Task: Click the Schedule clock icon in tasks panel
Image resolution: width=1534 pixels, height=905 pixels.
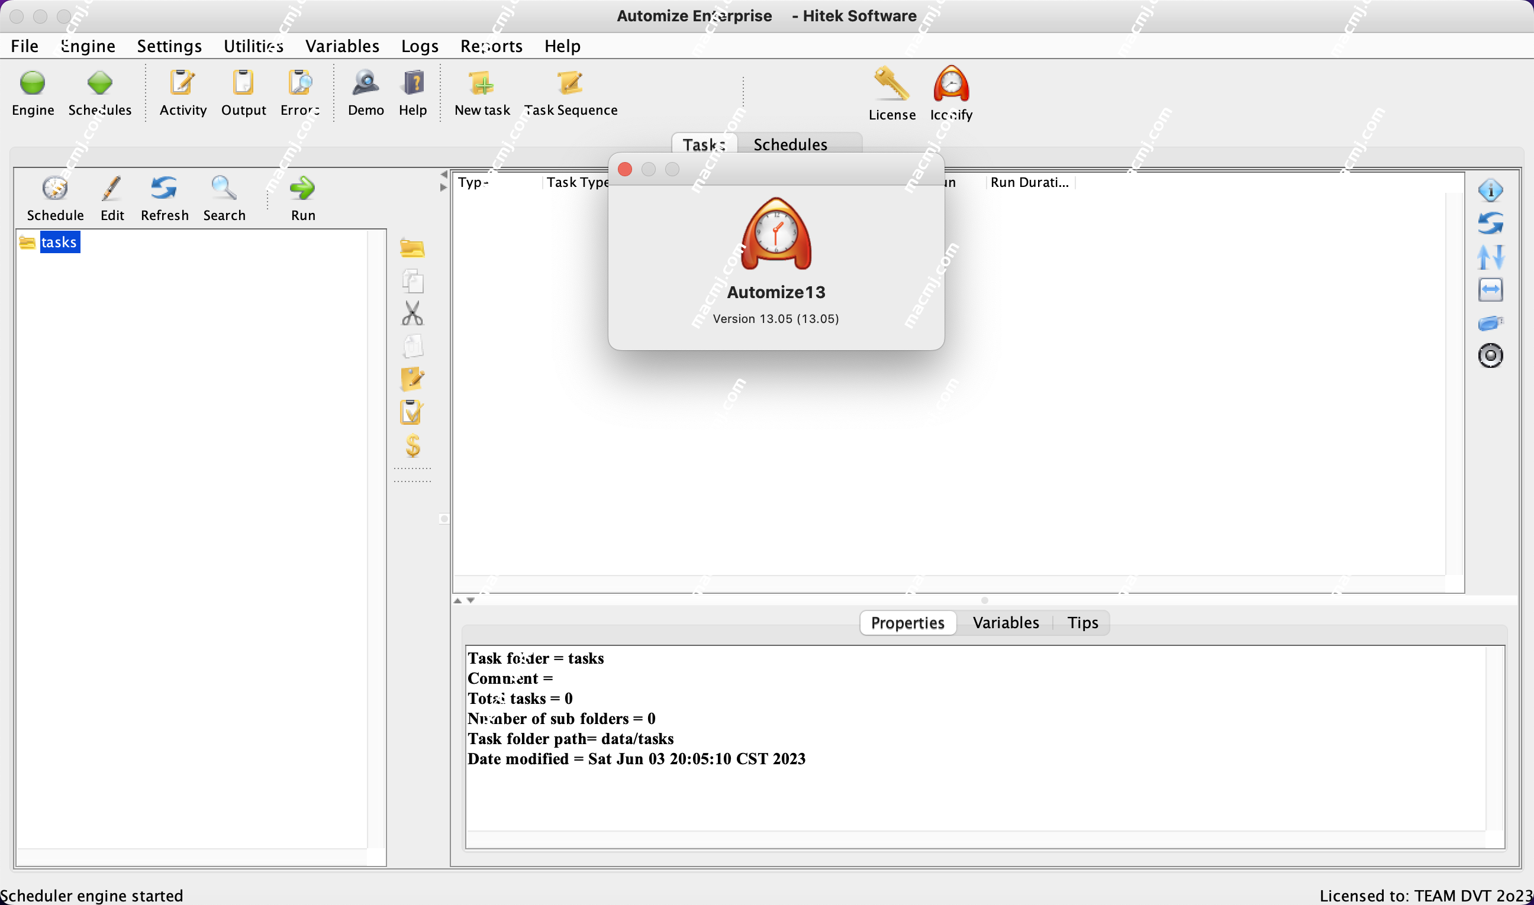Action: (x=55, y=189)
